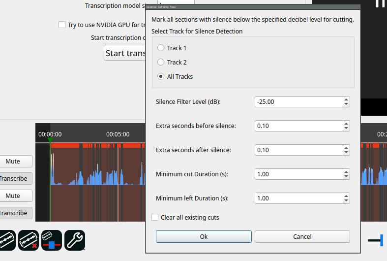The width and height of the screenshot is (387, 261).
Task: Click the green playhead marker on the timeline
Action: [50, 141]
